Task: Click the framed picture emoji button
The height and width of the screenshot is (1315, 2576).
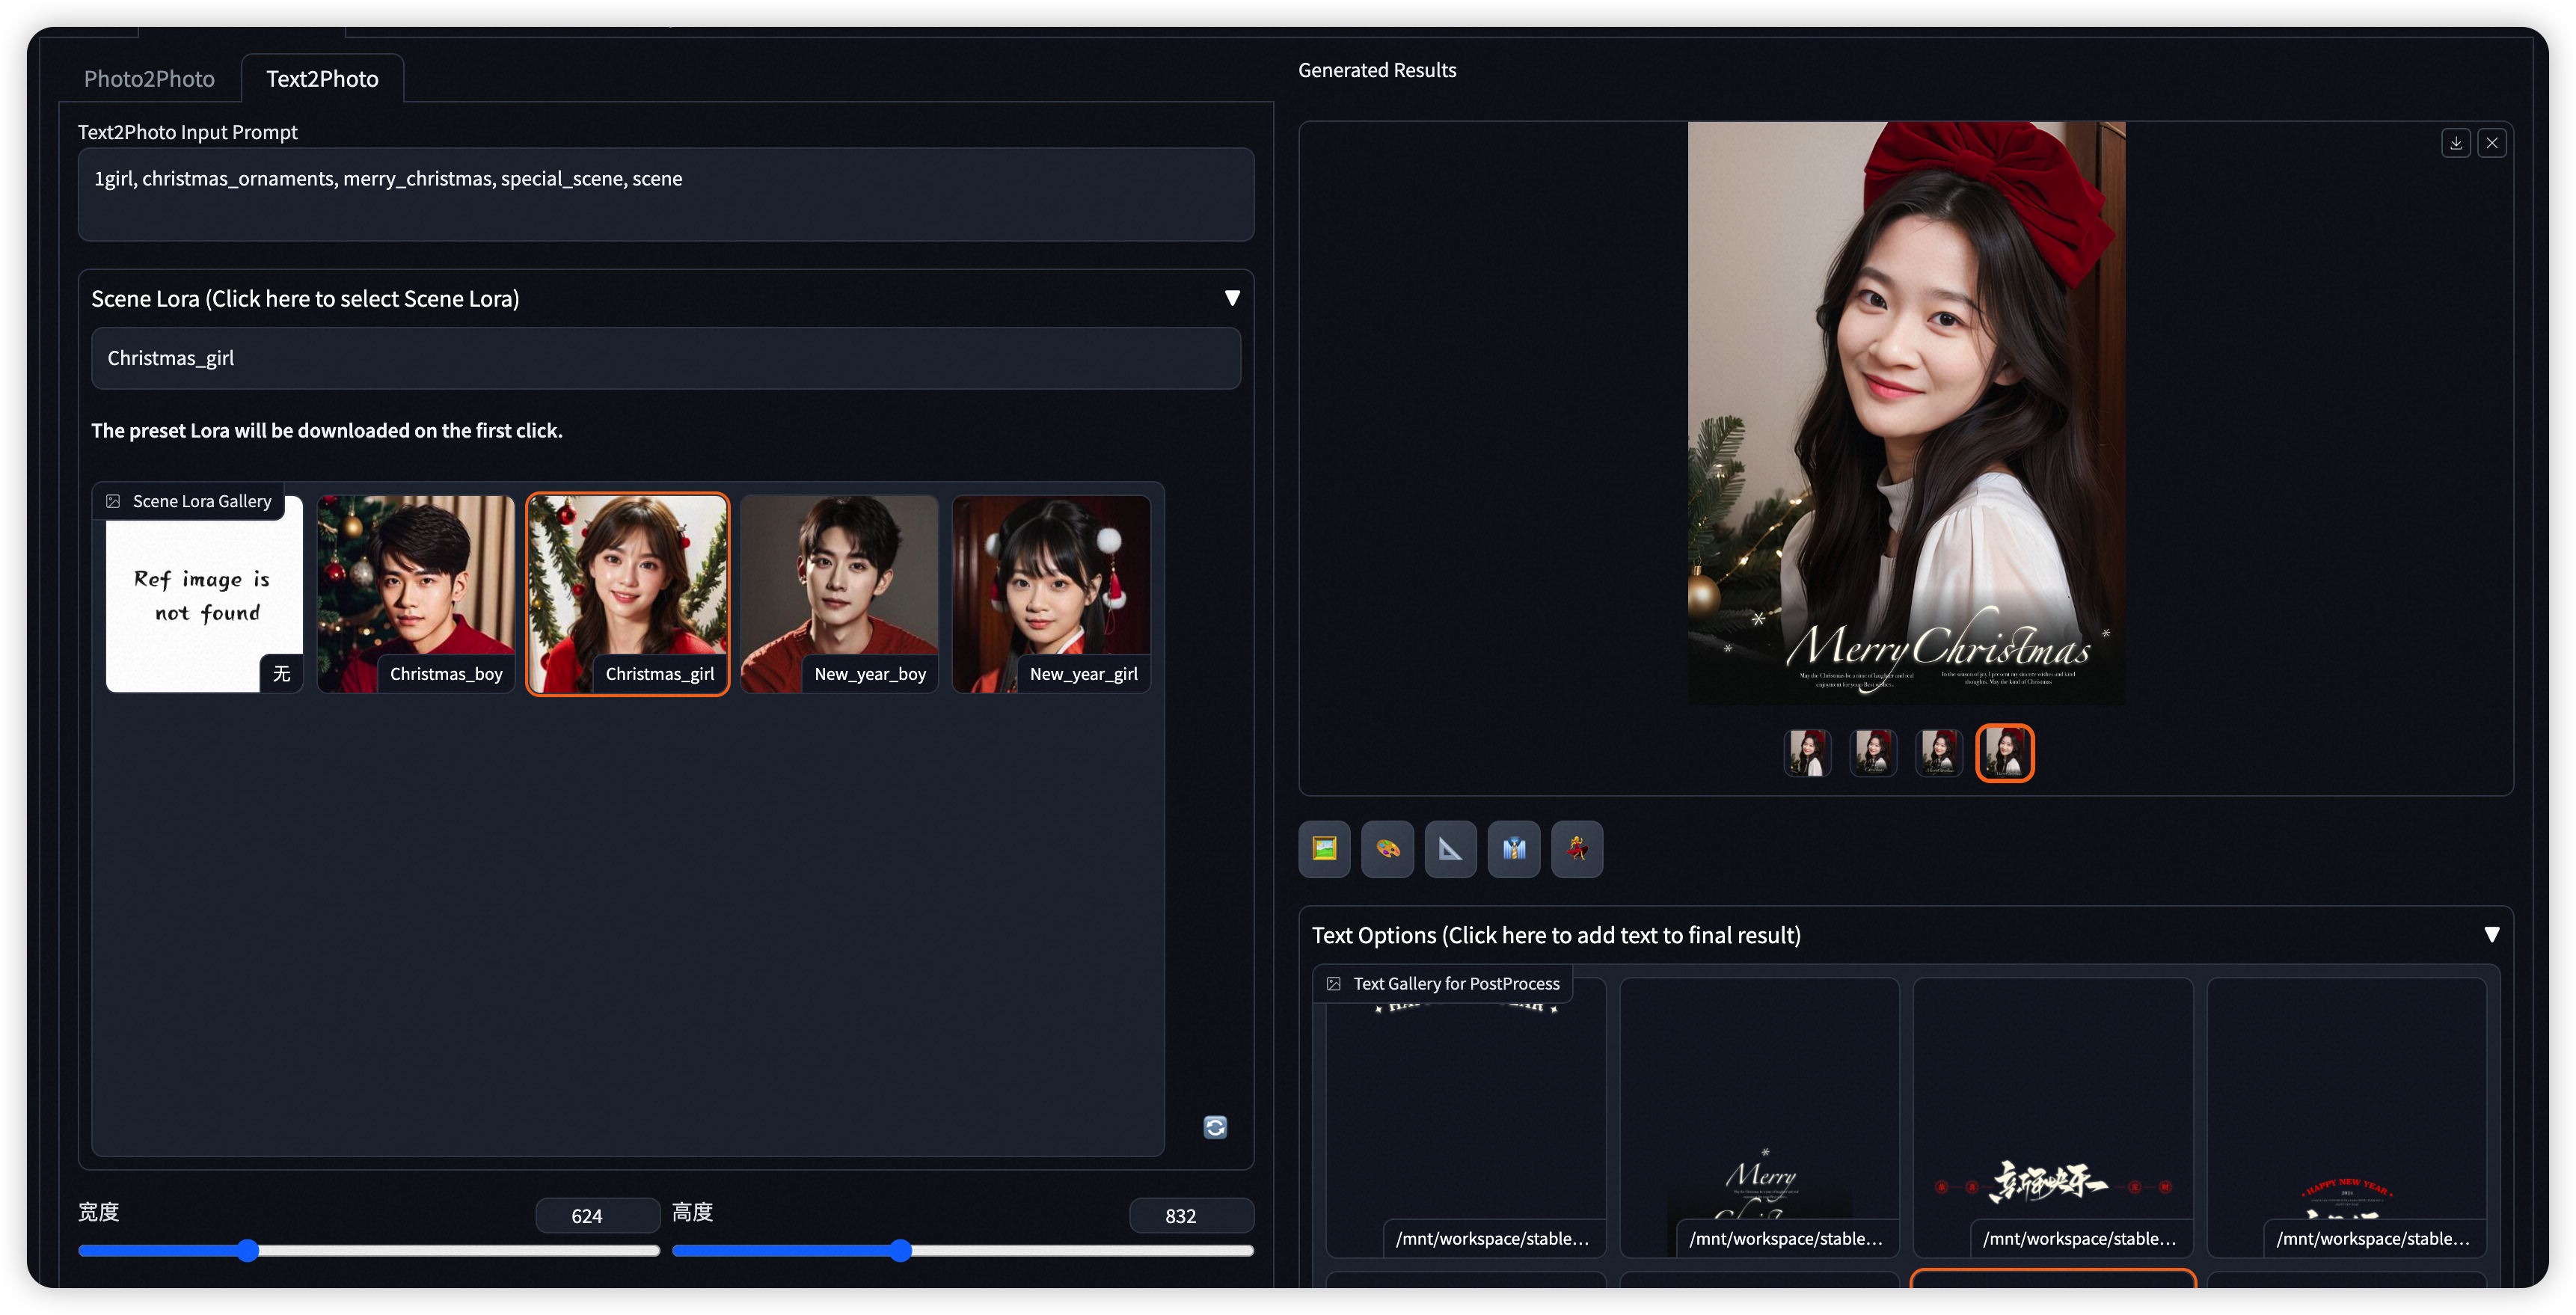Action: (1324, 849)
